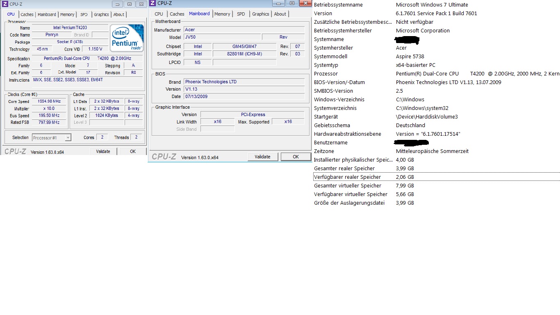
Task: Click the L1 Inst. cache size value
Action: (107, 109)
